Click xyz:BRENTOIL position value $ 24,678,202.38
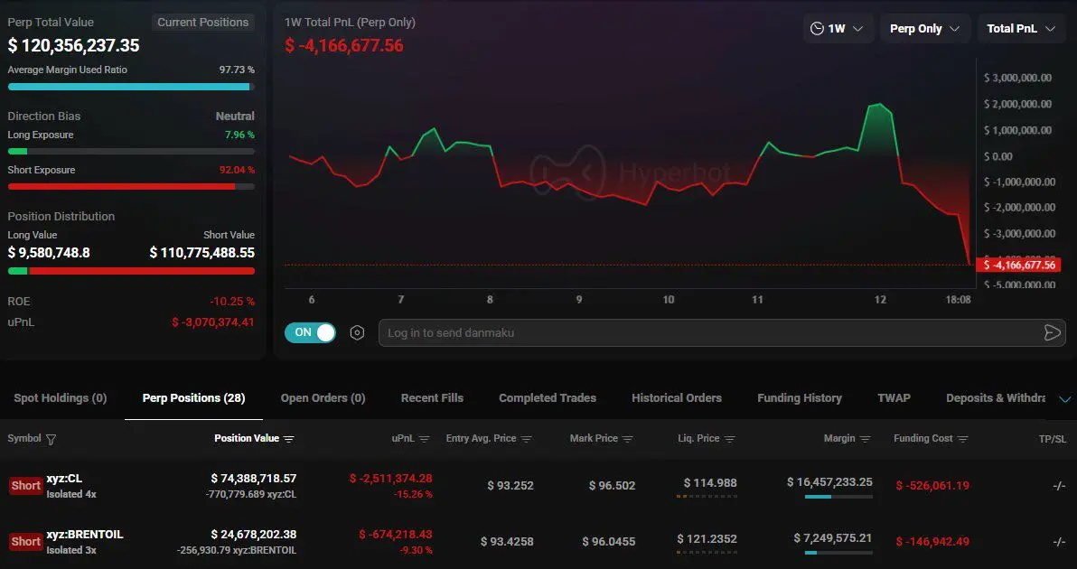This screenshot has height=569, width=1077. 254,534
